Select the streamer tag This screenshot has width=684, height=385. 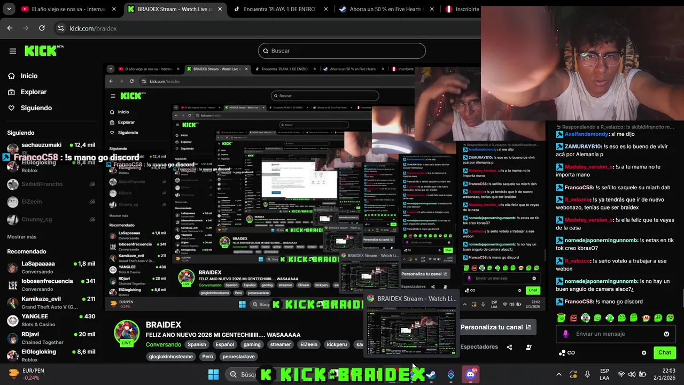281,345
